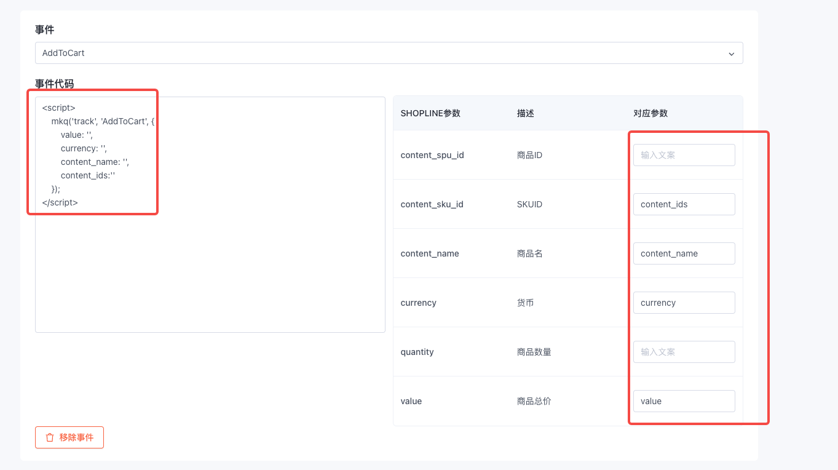Click the mkq('track', 'AddToCart' code line
The height and width of the screenshot is (470, 838).
click(103, 121)
